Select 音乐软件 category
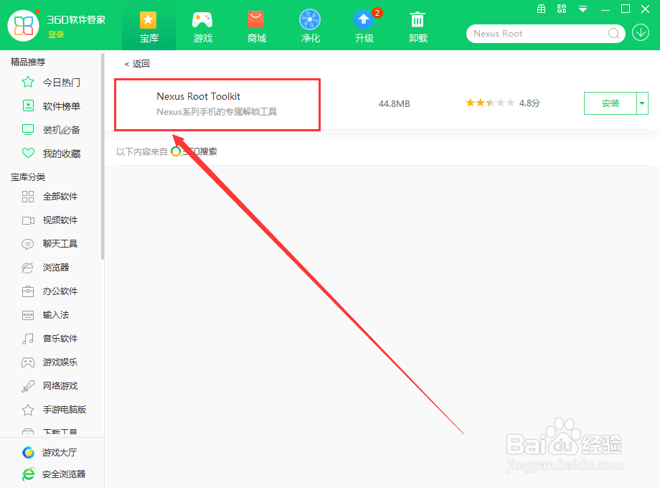The width and height of the screenshot is (660, 488). pyautogui.click(x=60, y=338)
